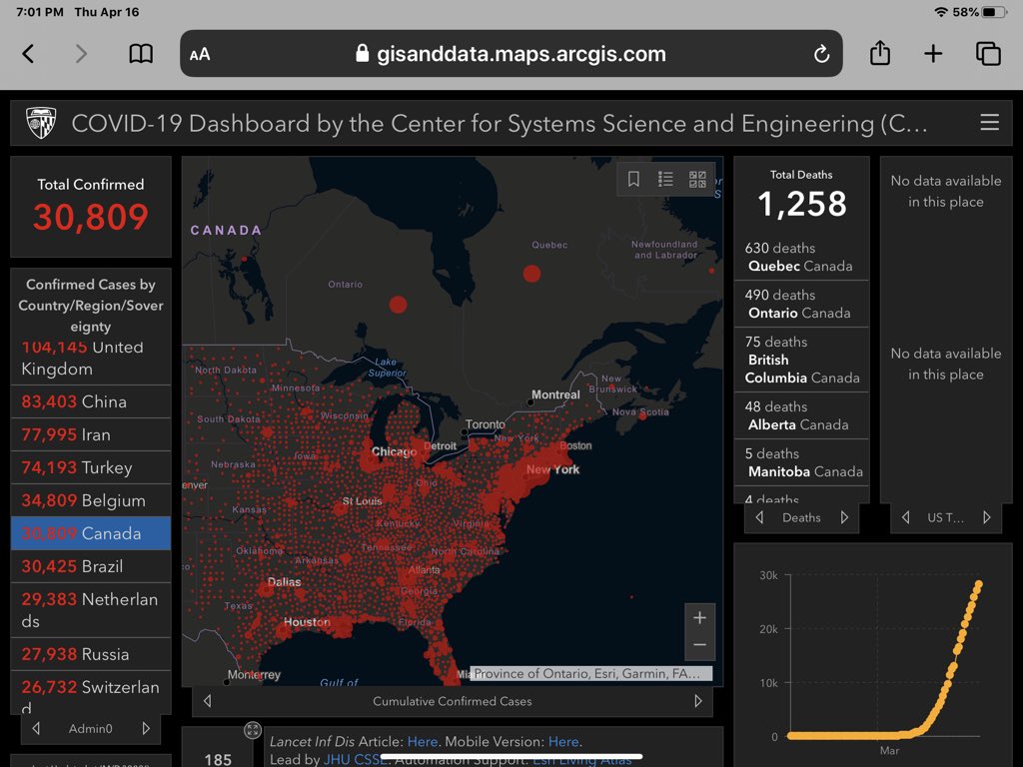Image resolution: width=1023 pixels, height=767 pixels.
Task: Select the Admin0 tab label
Action: (x=91, y=728)
